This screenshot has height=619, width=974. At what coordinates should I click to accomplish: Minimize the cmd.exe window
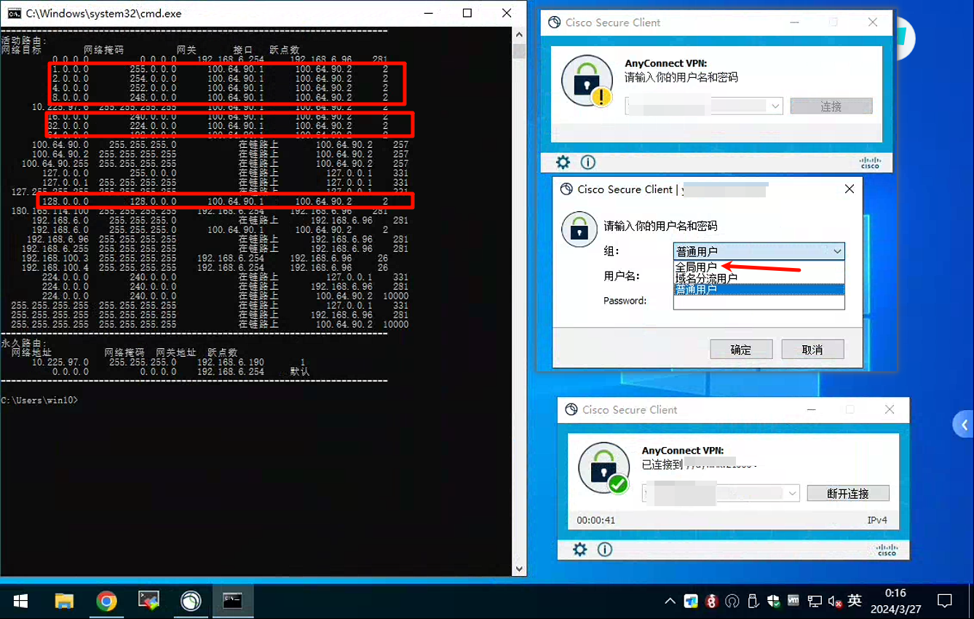(428, 13)
